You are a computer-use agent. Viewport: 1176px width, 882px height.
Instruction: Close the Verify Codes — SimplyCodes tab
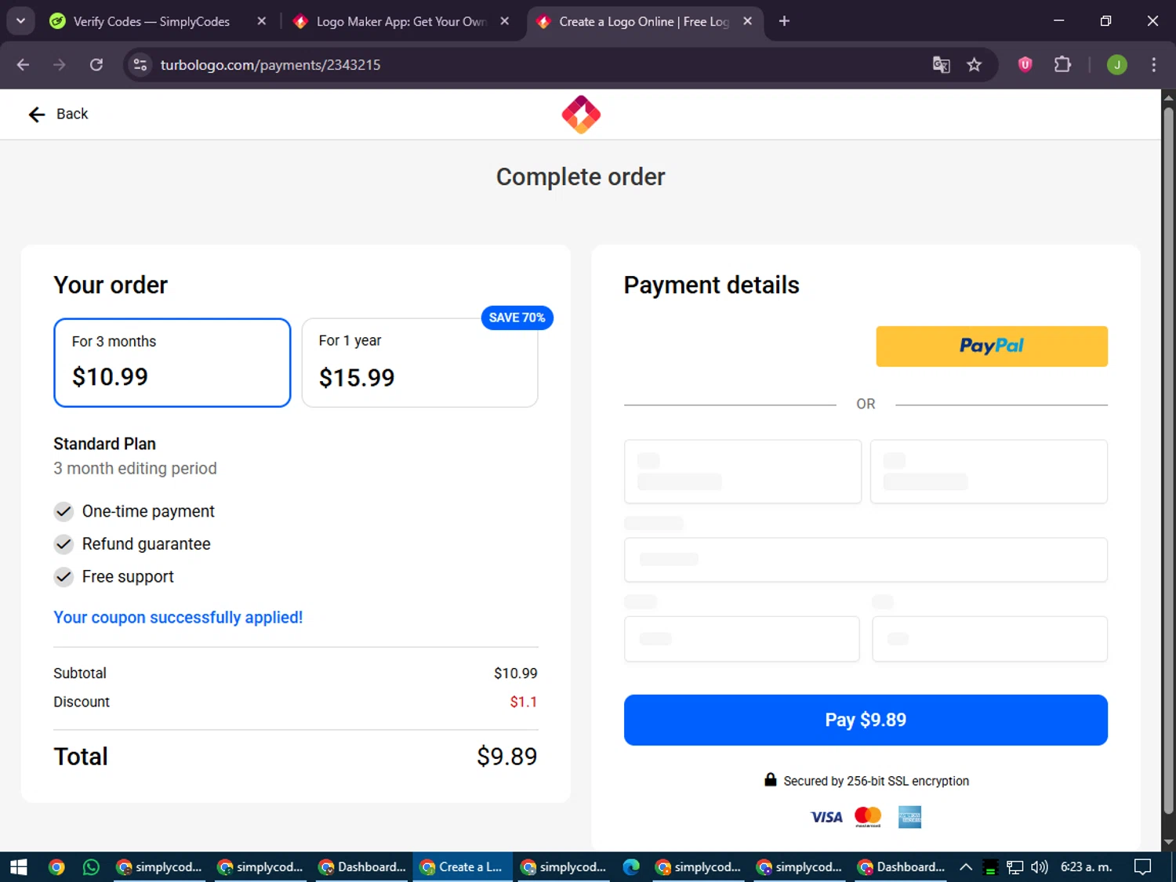pyautogui.click(x=262, y=21)
